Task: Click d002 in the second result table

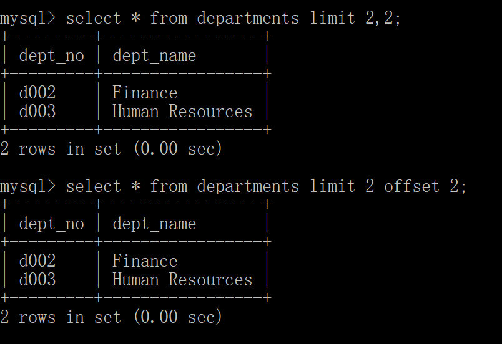Action: (x=37, y=261)
